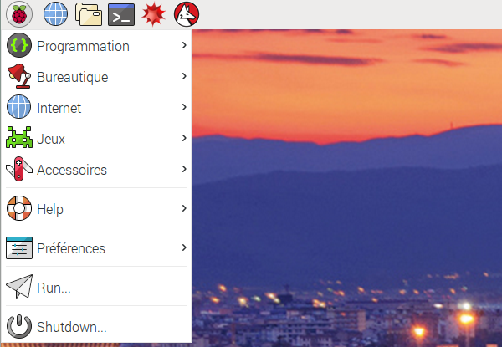502x347 pixels.
Task: Open the Accessoires menu category
Action: tap(96, 169)
